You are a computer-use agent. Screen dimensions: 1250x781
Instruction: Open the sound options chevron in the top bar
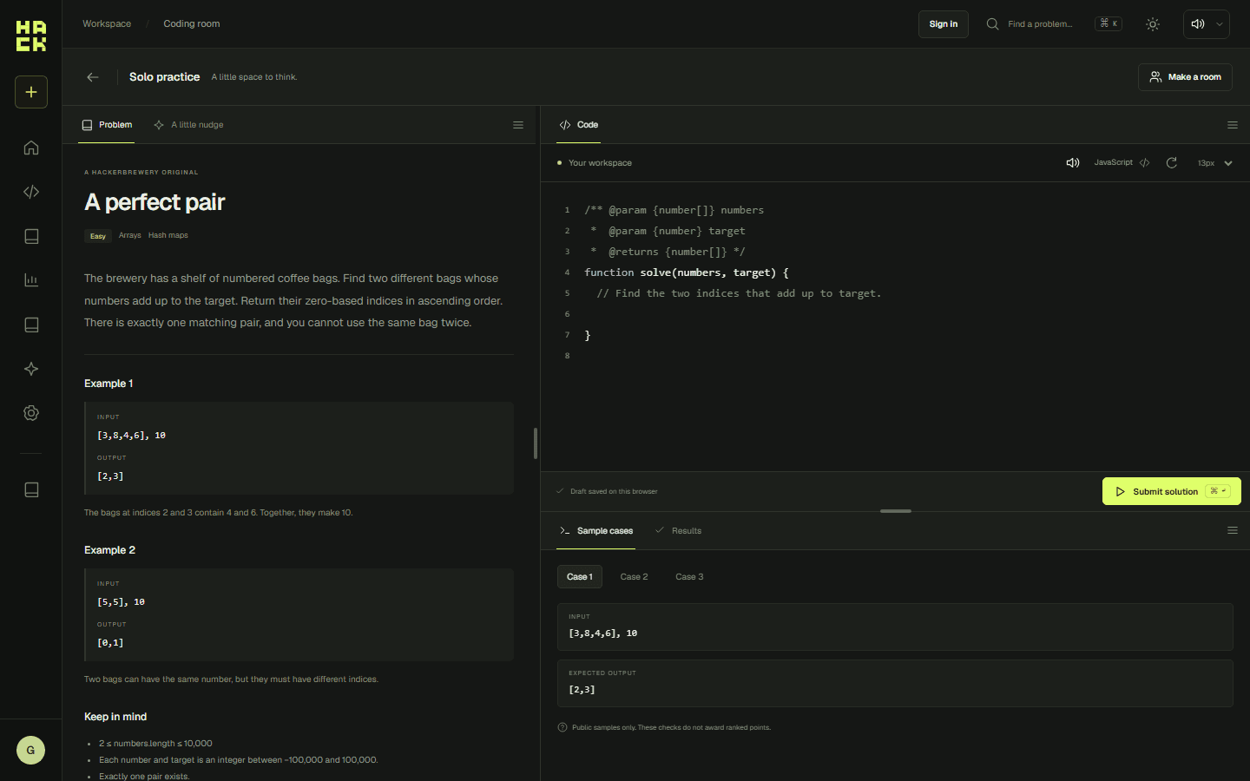pyautogui.click(x=1220, y=24)
